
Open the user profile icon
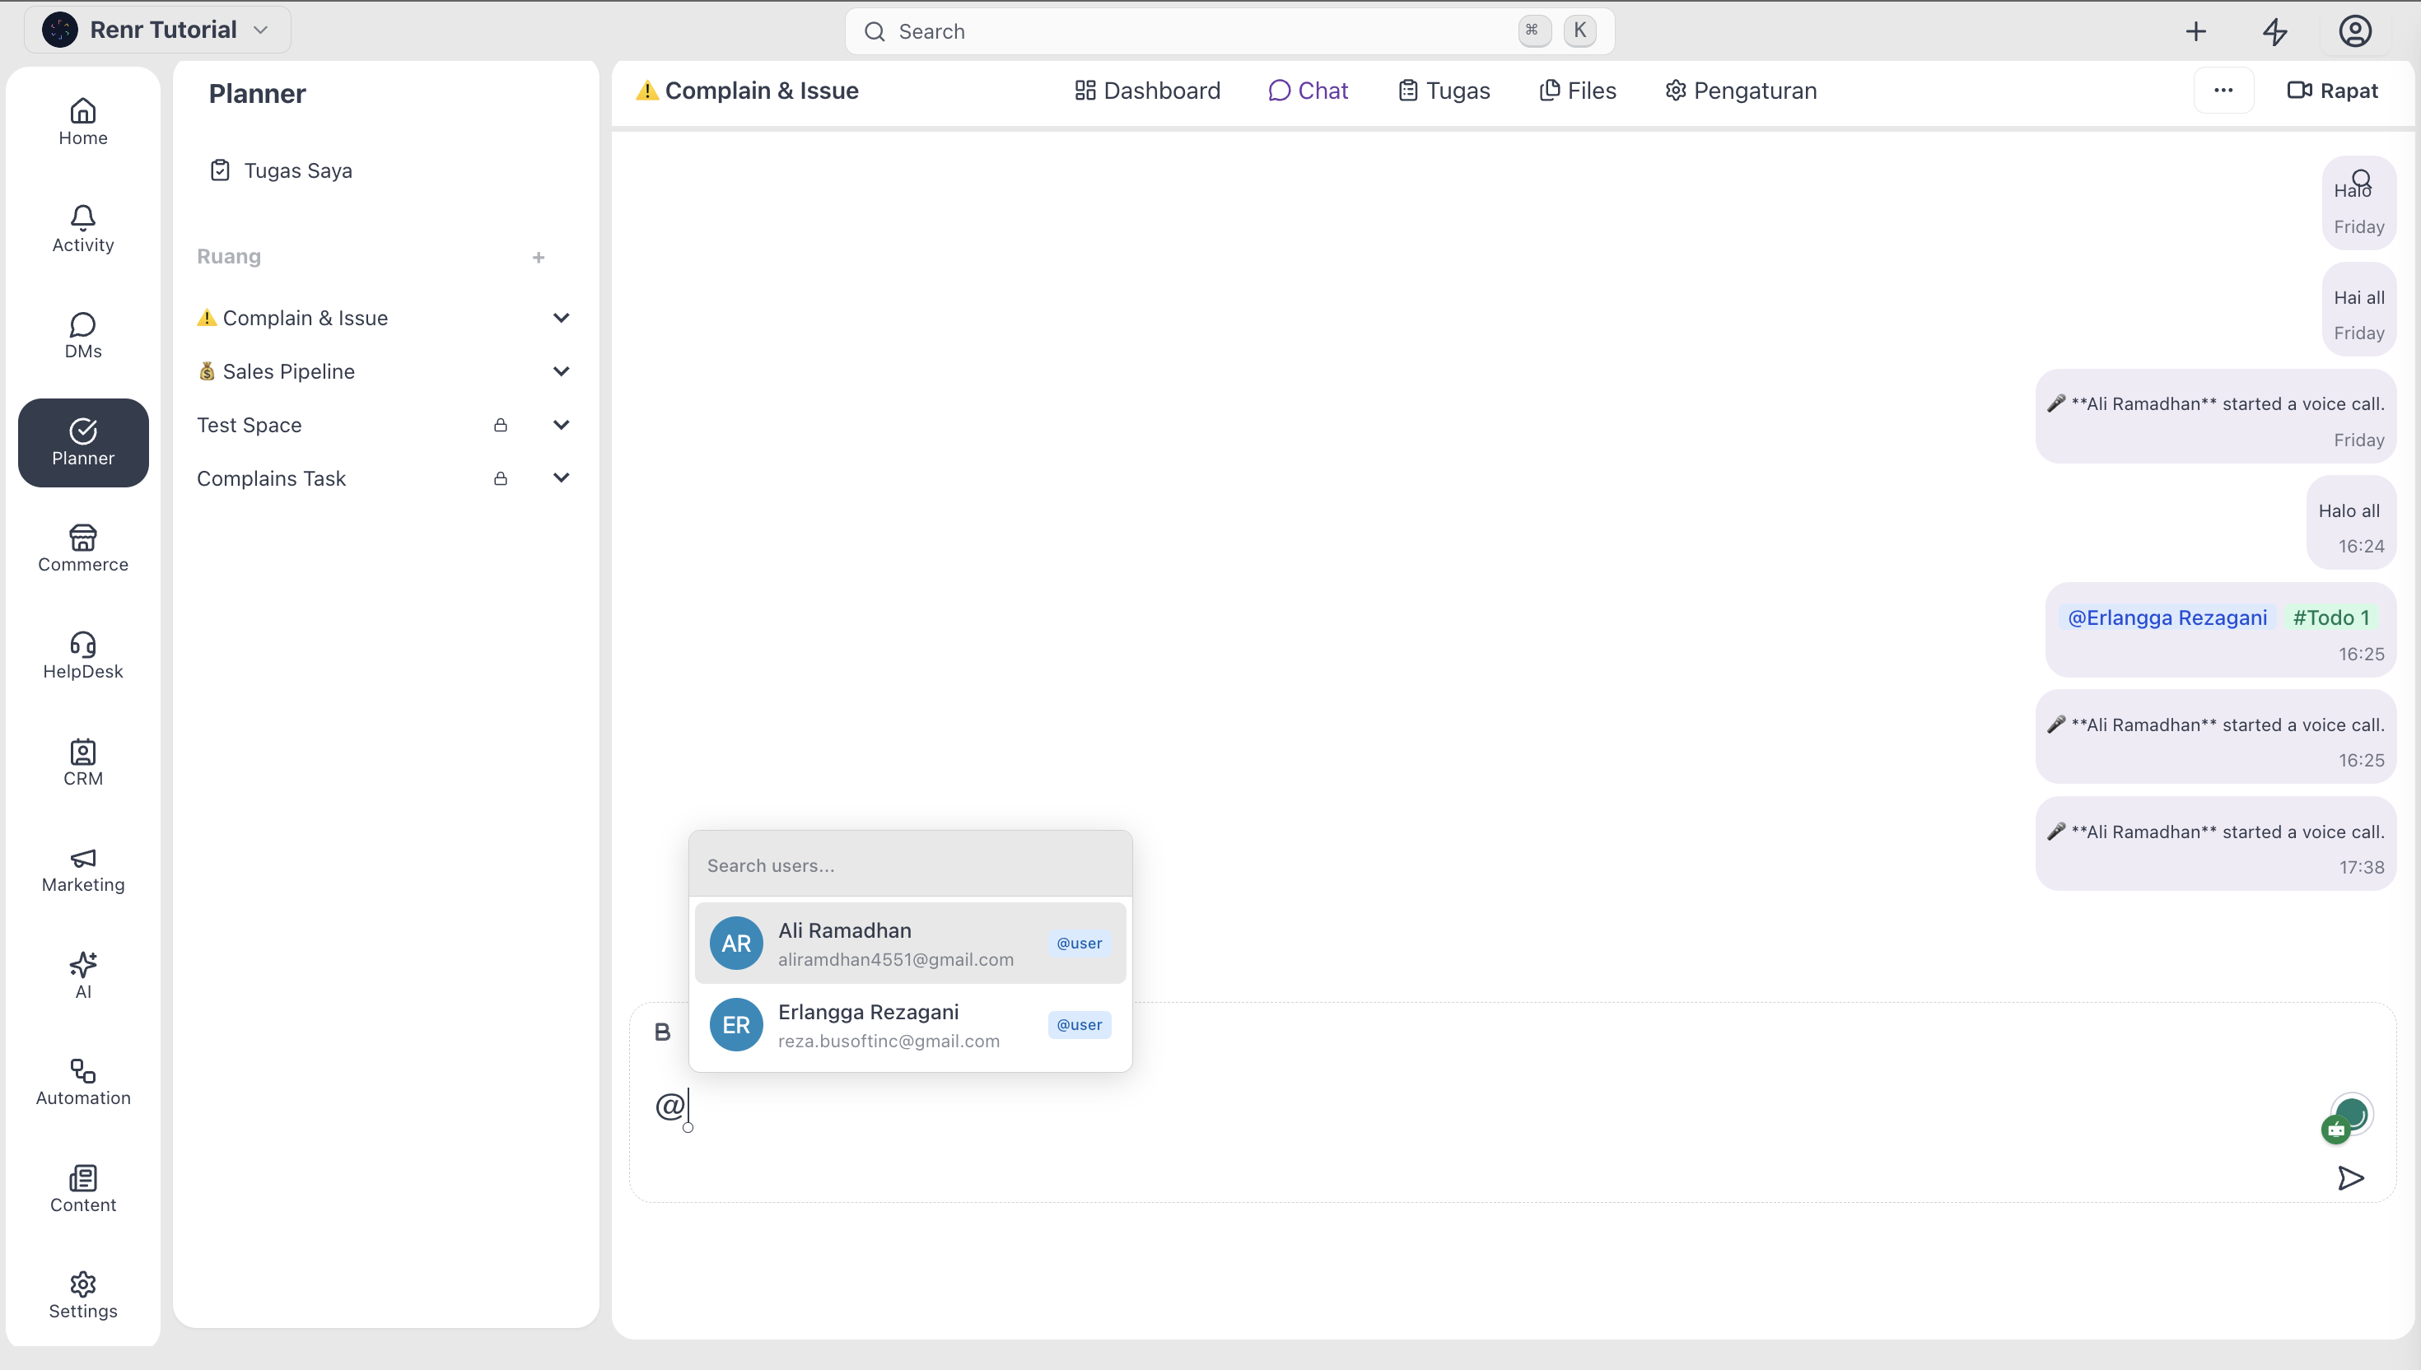pyautogui.click(x=2354, y=31)
